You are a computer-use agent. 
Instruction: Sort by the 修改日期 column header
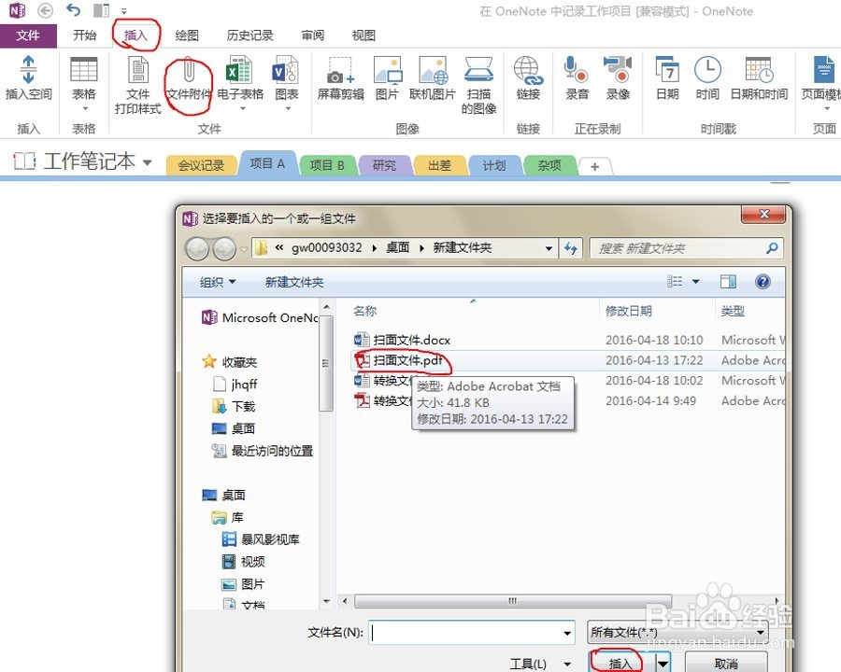(629, 311)
